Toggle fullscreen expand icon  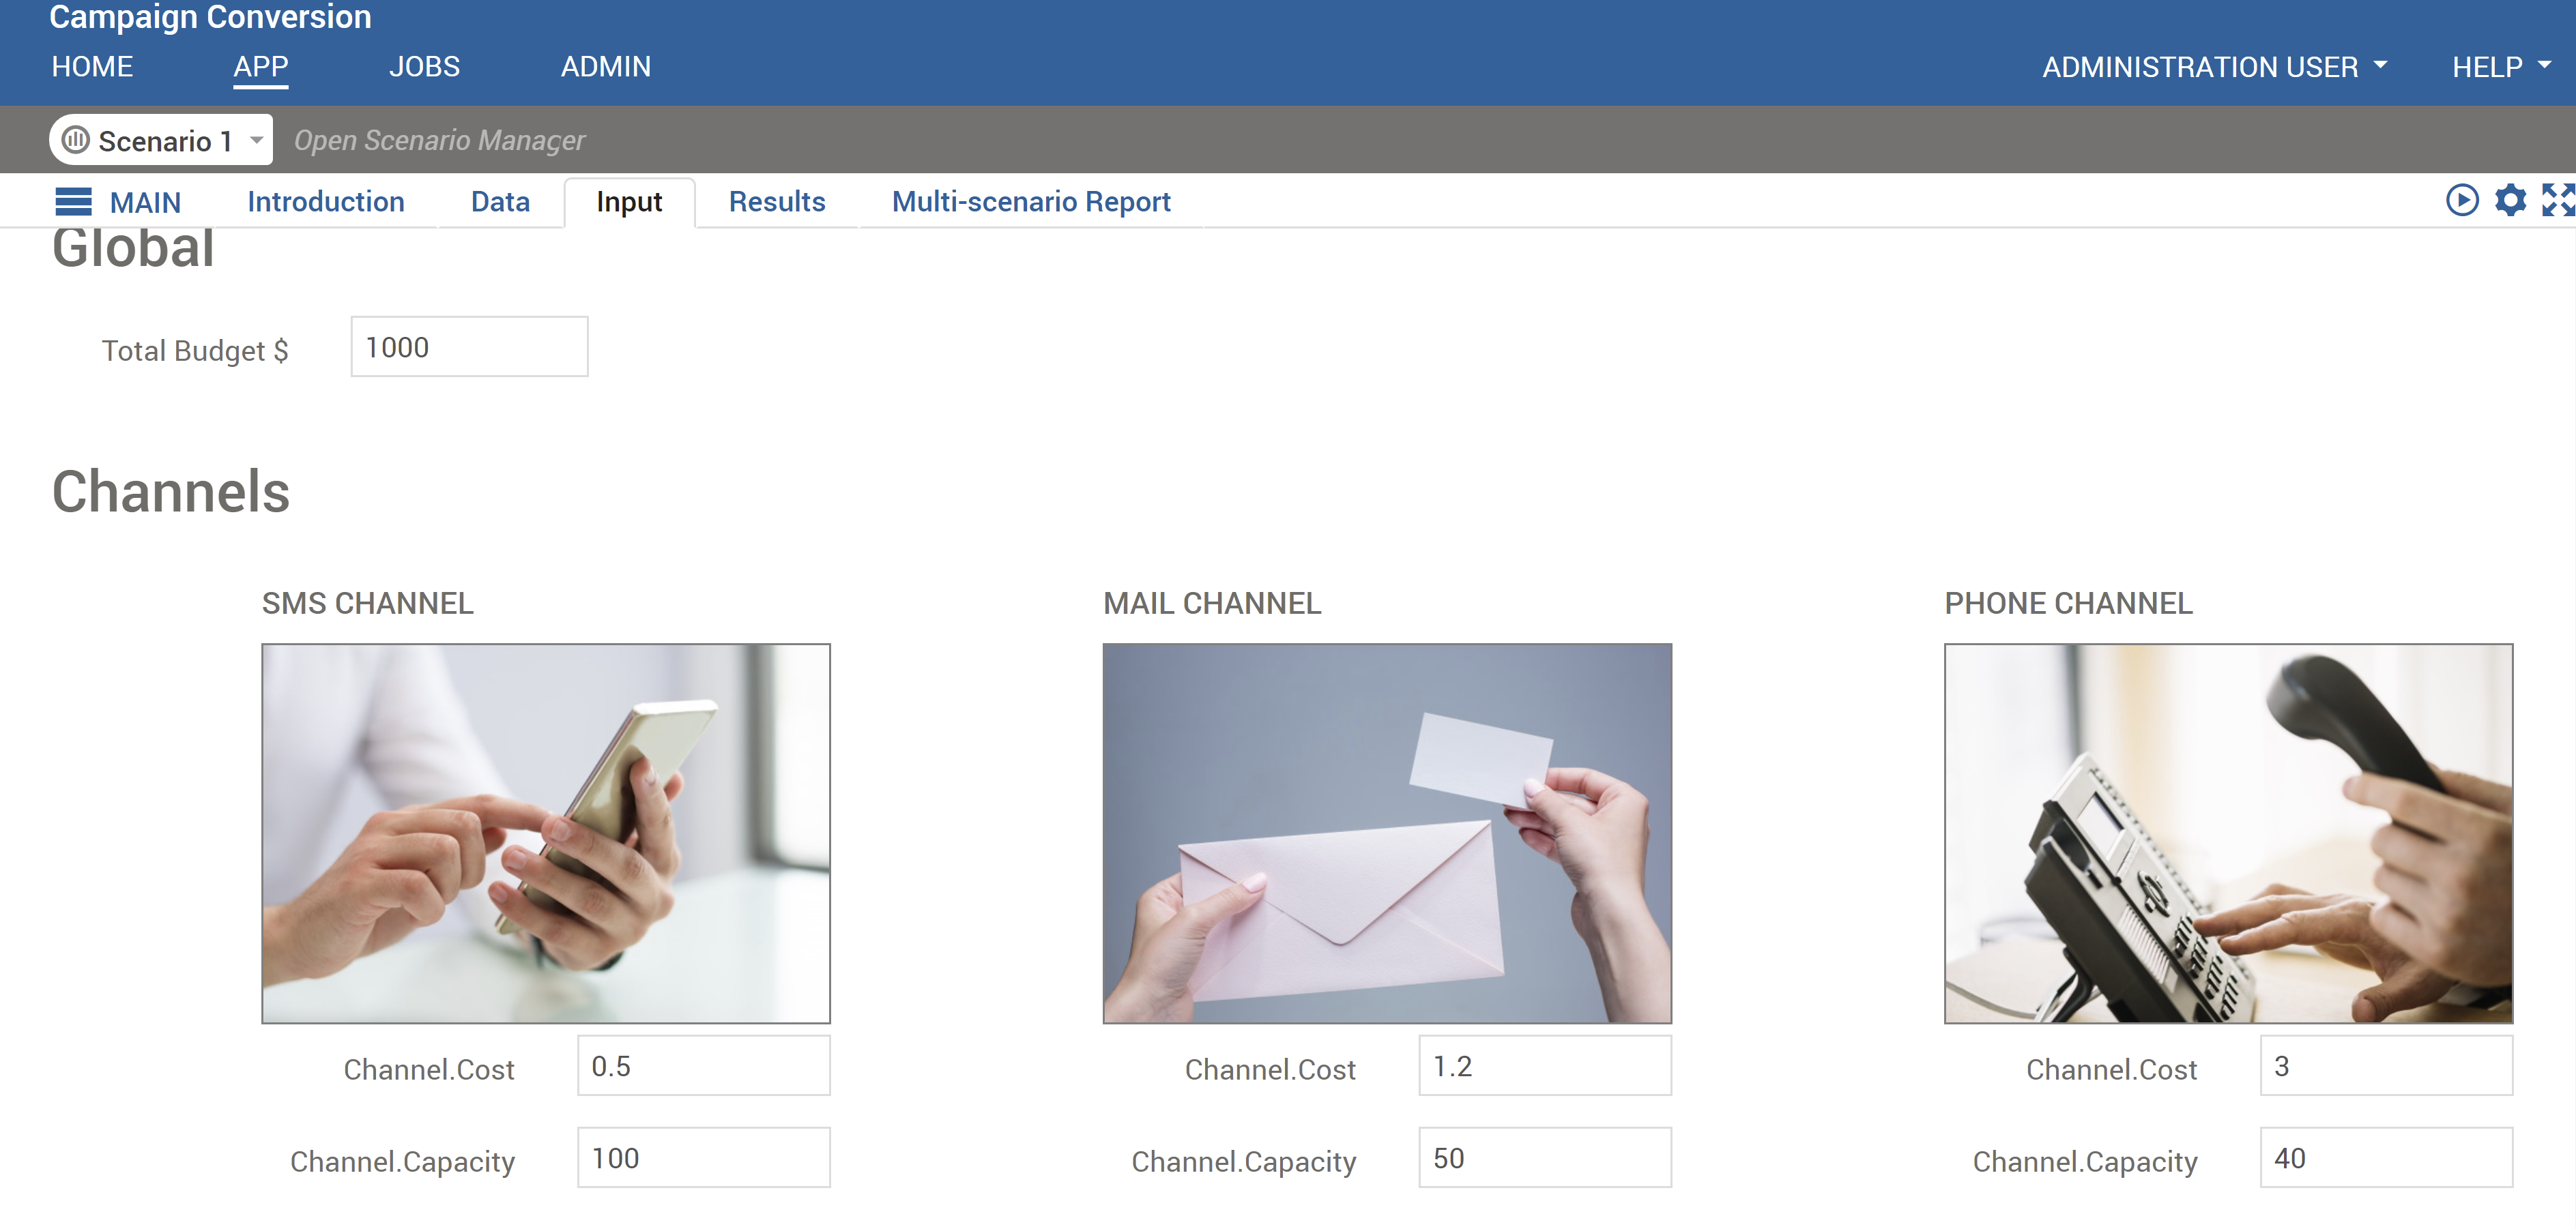tap(2558, 200)
